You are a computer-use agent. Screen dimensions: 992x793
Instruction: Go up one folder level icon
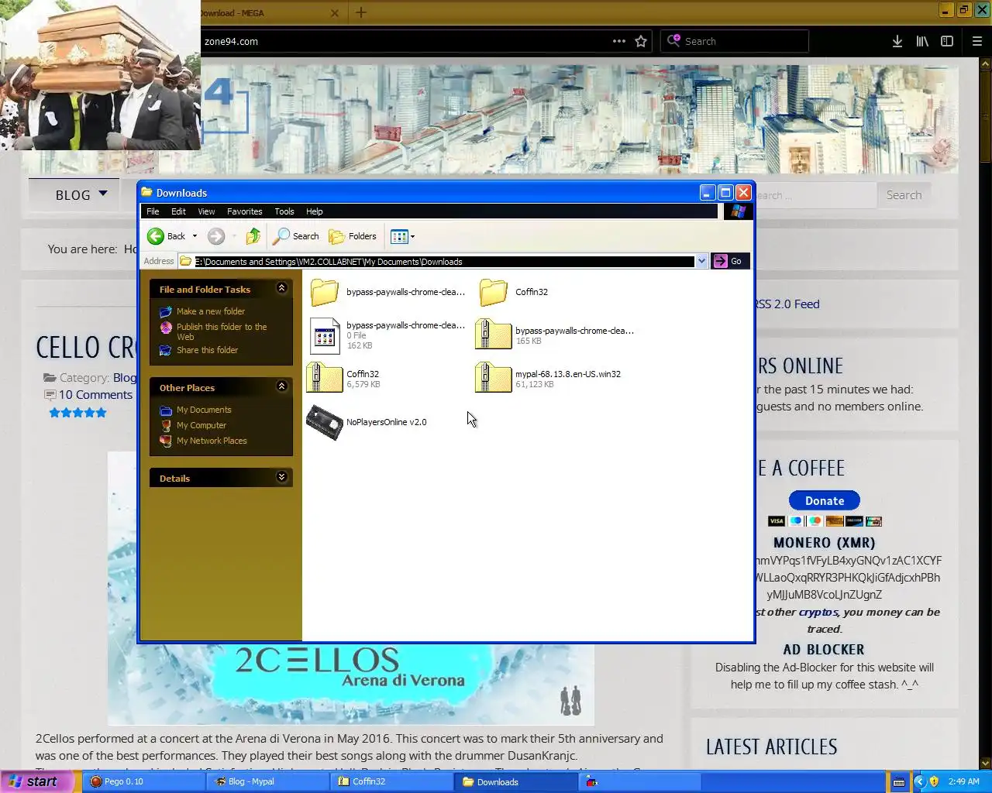(x=253, y=236)
